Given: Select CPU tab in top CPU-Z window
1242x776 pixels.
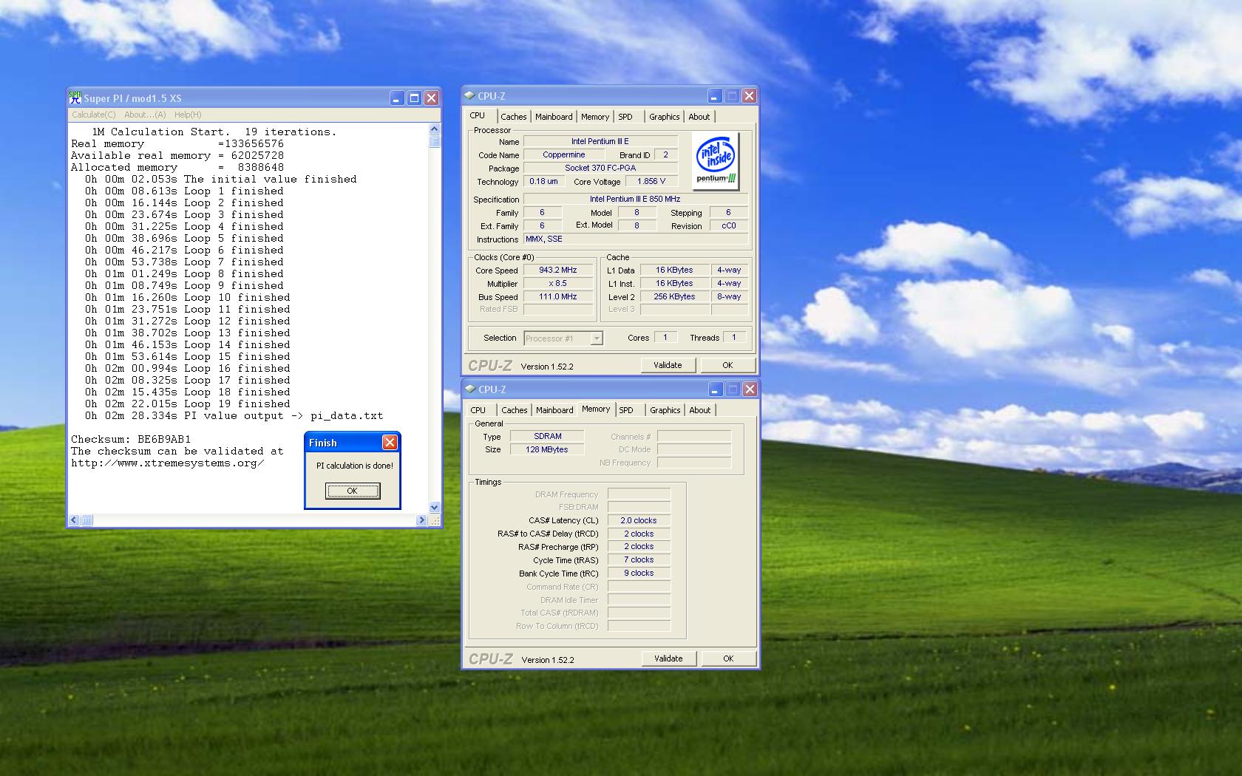Looking at the screenshot, I should point(478,115).
